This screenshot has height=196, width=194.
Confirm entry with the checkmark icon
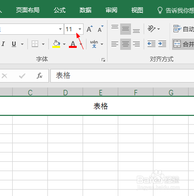click(x=22, y=76)
